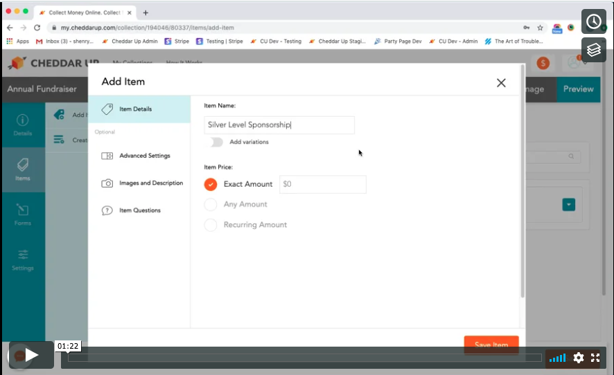The image size is (614, 375).
Task: Open video settings gear icon
Action: tap(578, 358)
